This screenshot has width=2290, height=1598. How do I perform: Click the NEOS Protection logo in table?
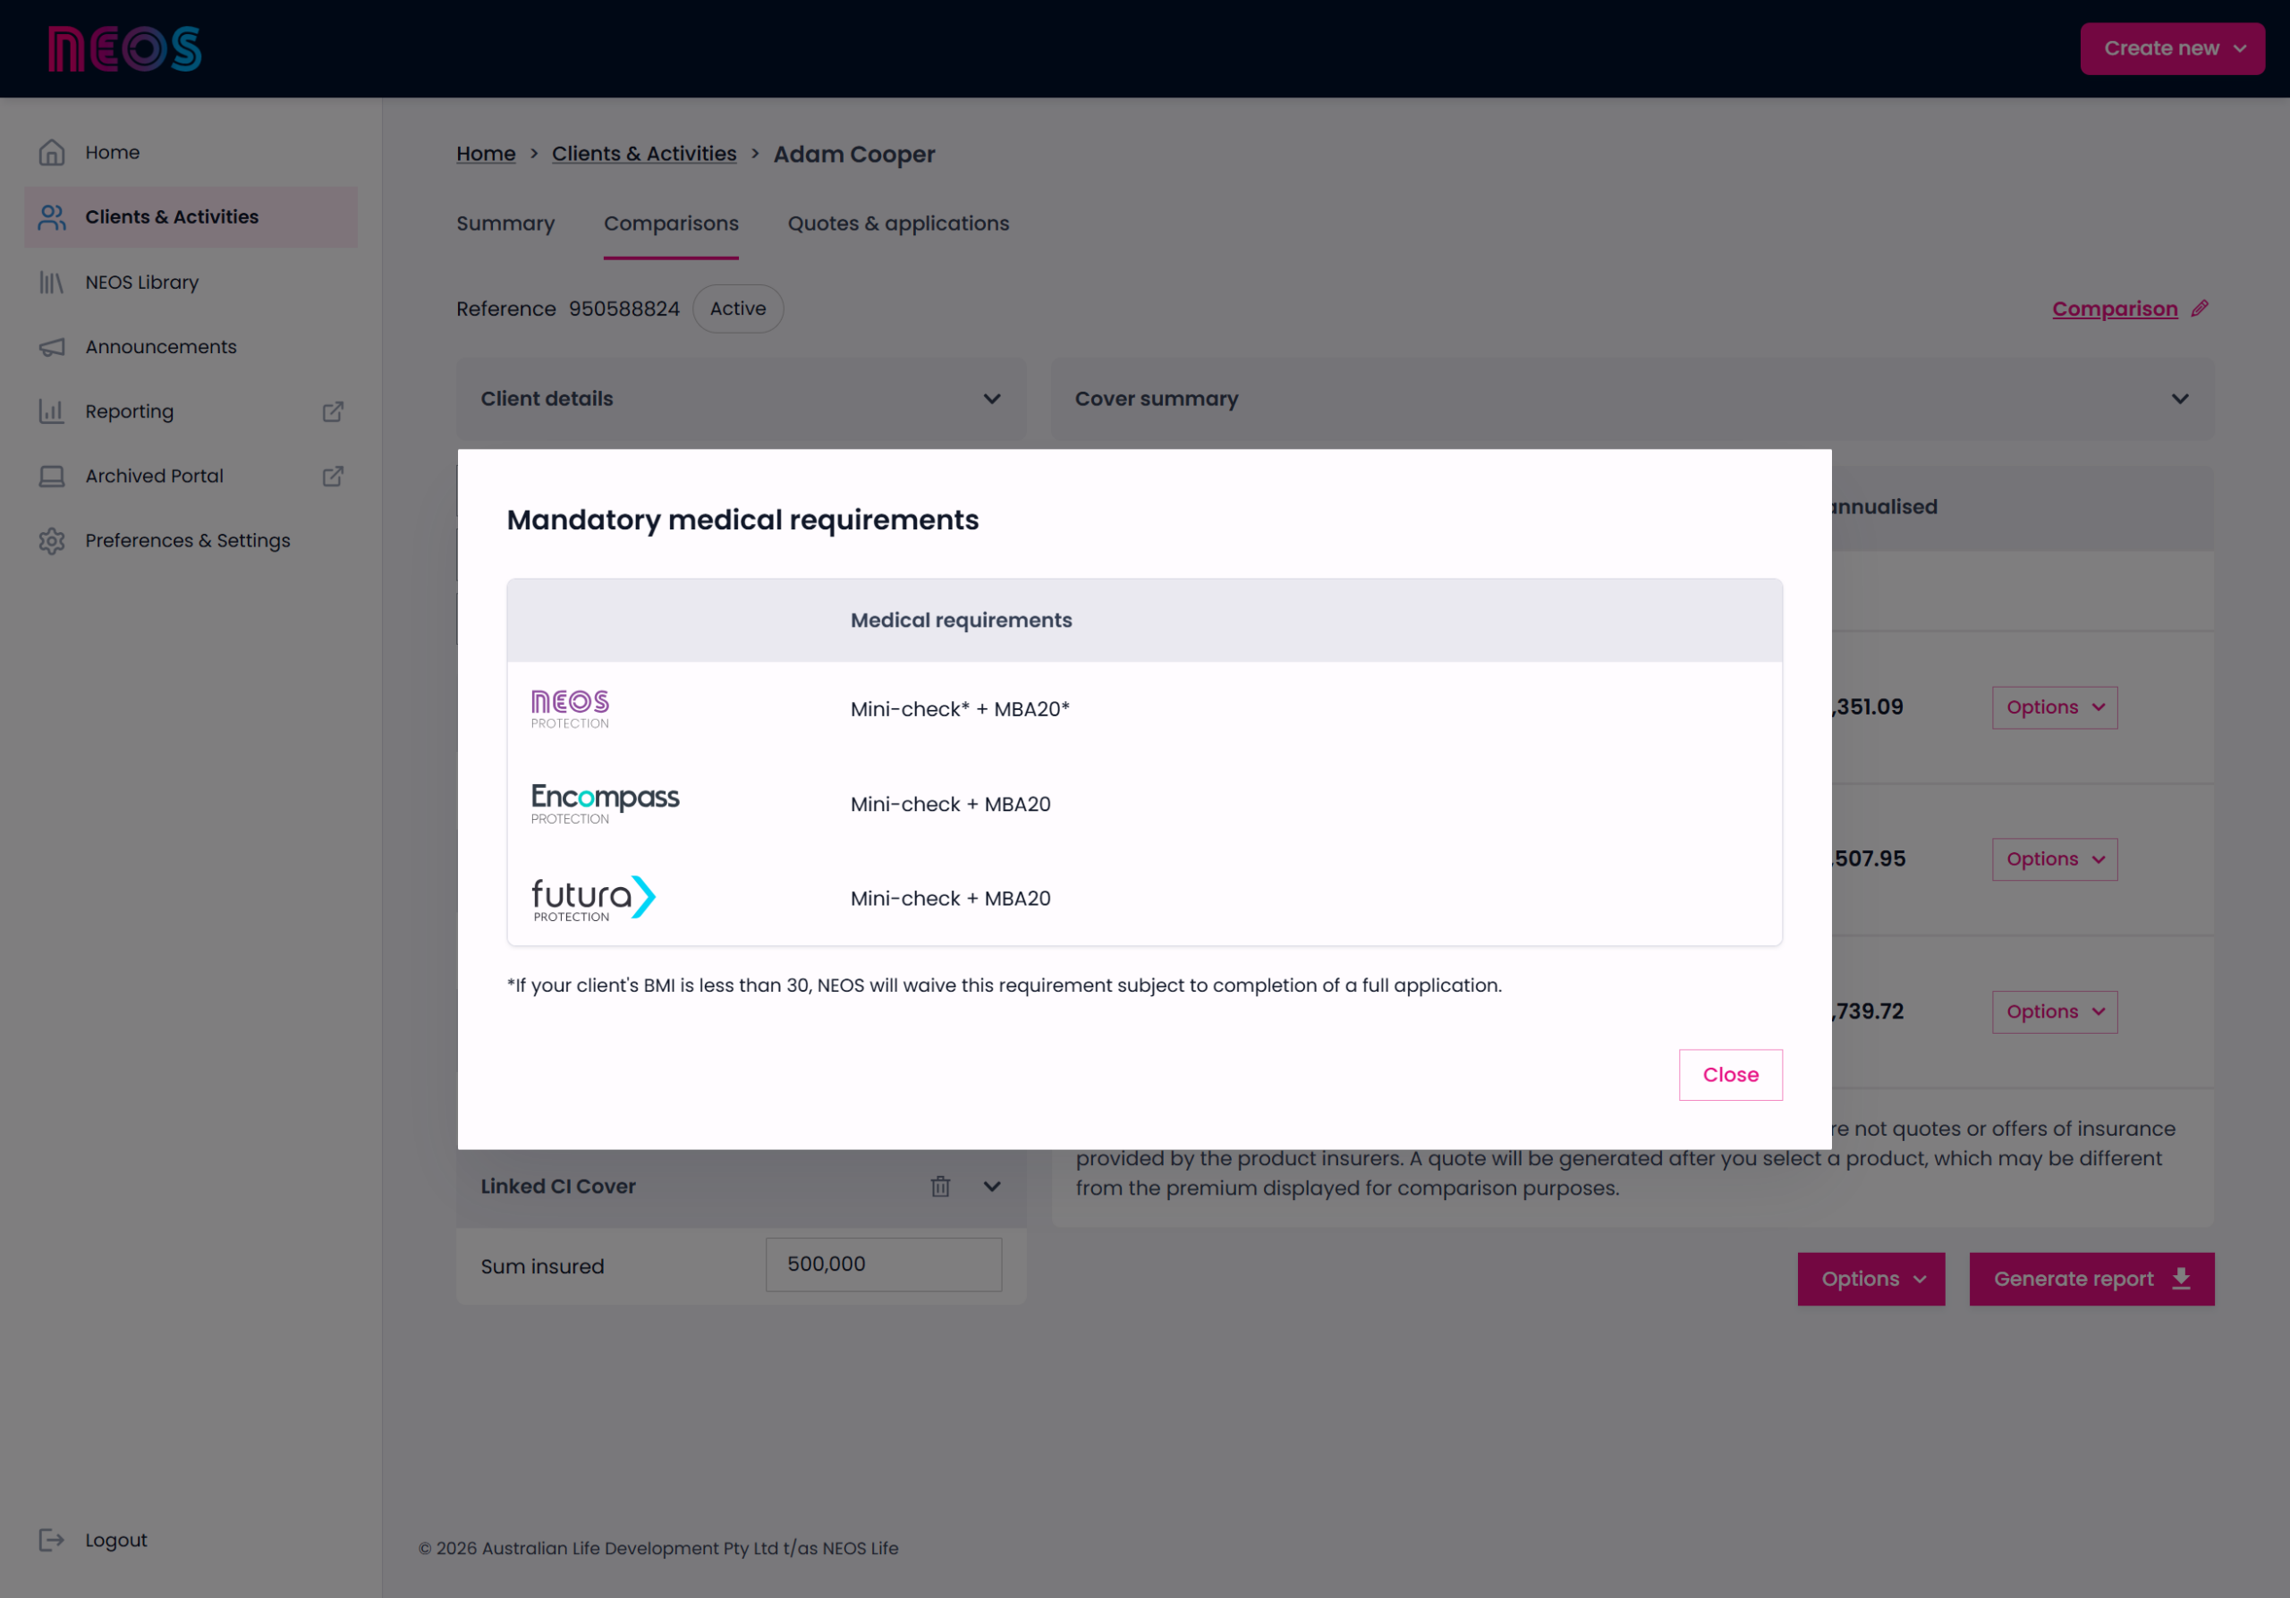tap(571, 709)
